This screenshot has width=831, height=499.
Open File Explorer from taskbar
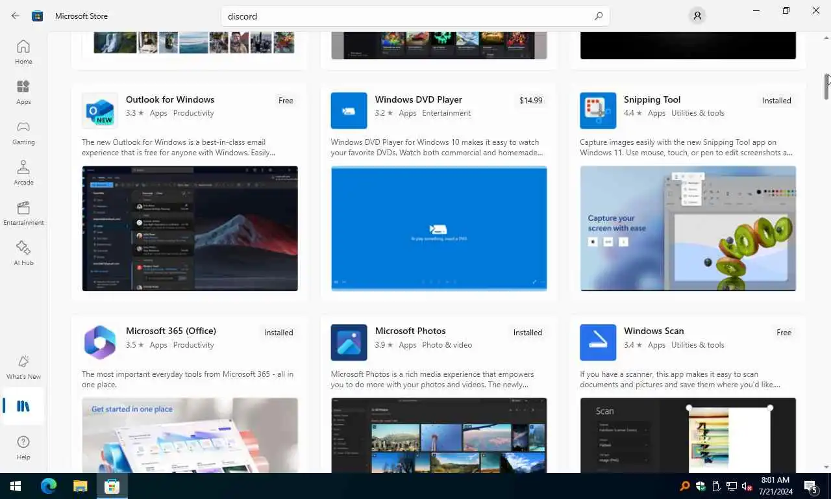click(80, 486)
